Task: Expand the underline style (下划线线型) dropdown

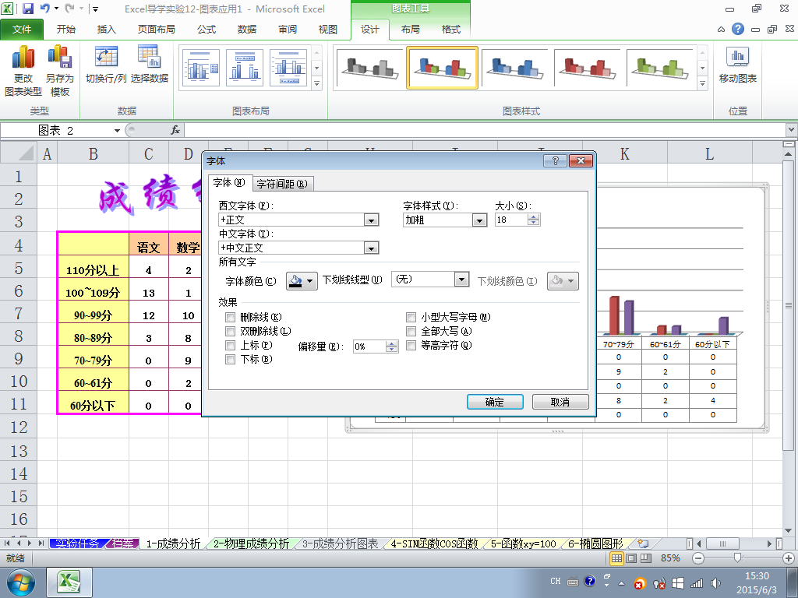Action: pyautogui.click(x=461, y=280)
